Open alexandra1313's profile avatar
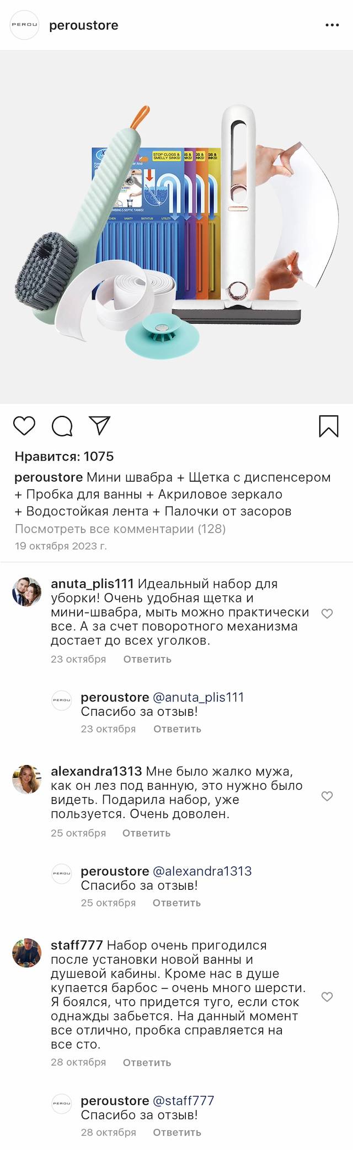353x1150 pixels. click(x=27, y=779)
